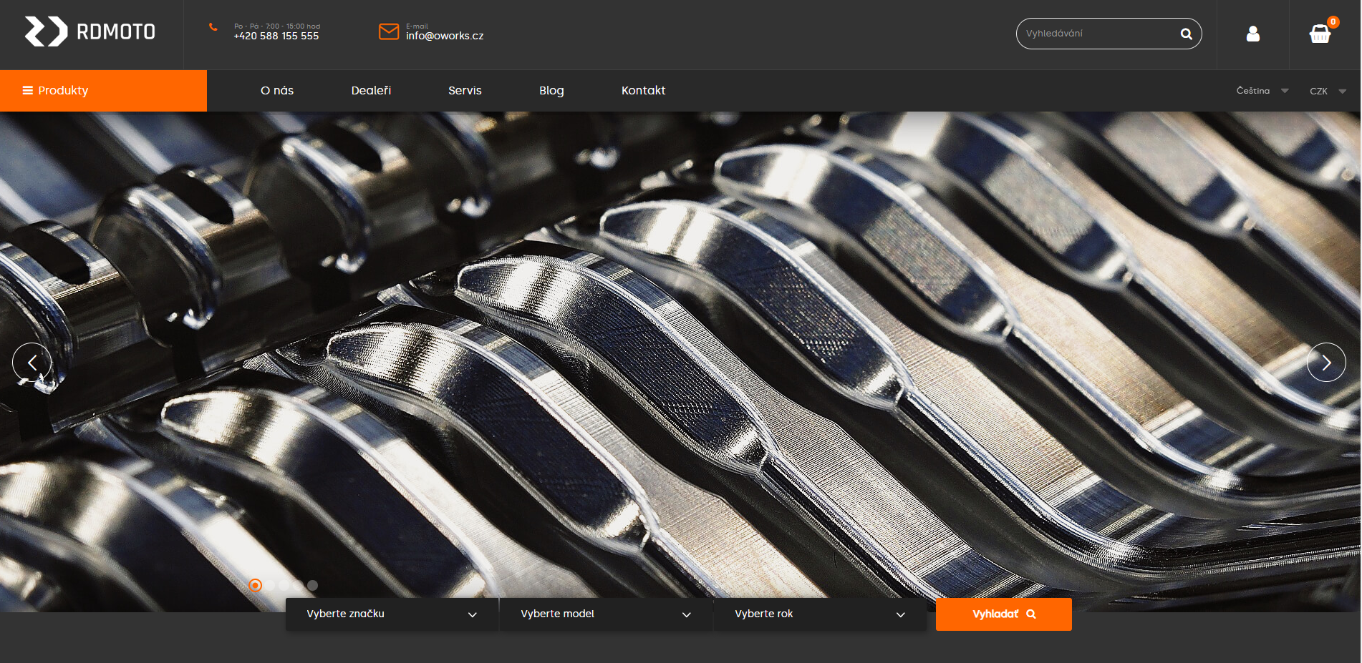Expand the Vyberte rok dropdown
The image size is (1362, 663).
(x=819, y=614)
